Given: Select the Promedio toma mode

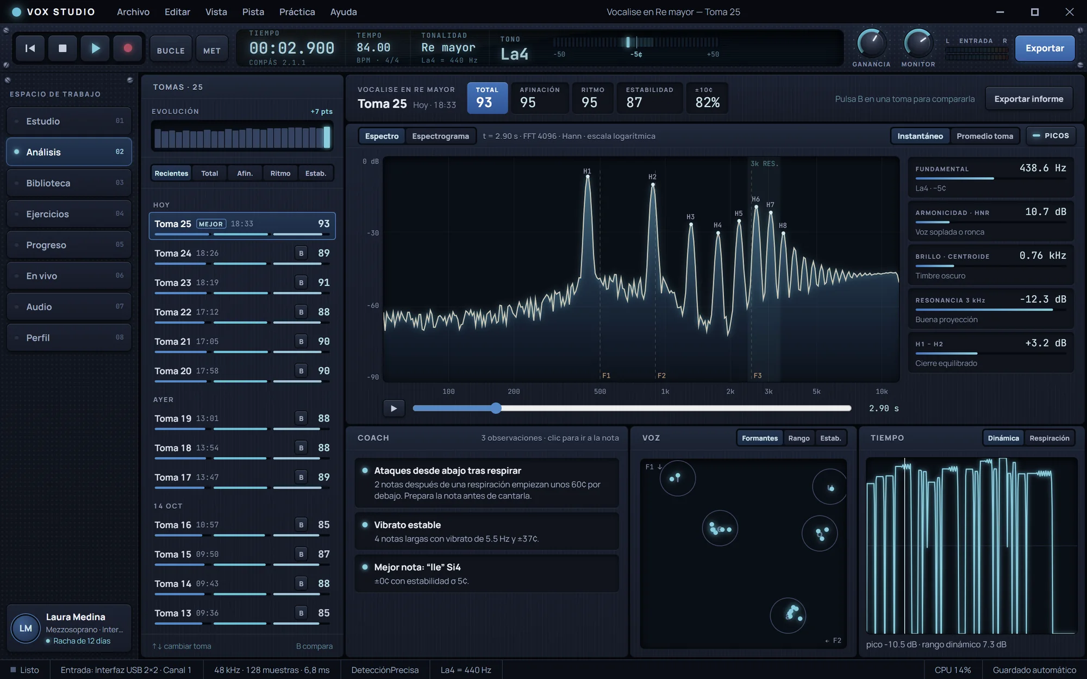Looking at the screenshot, I should (984, 136).
